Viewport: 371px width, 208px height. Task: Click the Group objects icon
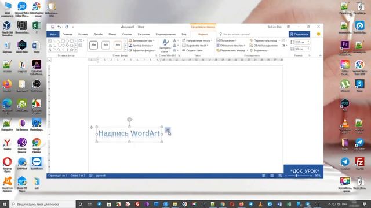[x=283, y=40]
